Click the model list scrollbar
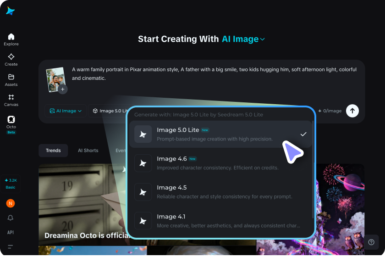The width and height of the screenshot is (385, 257). [313, 169]
